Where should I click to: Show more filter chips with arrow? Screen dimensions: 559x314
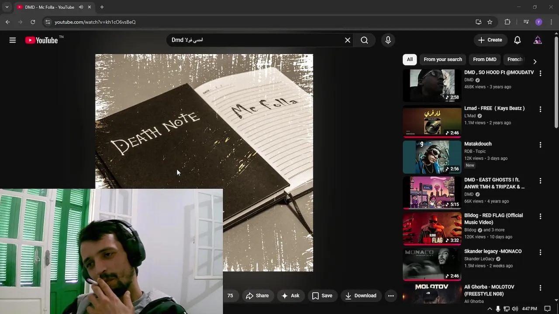coord(535,61)
